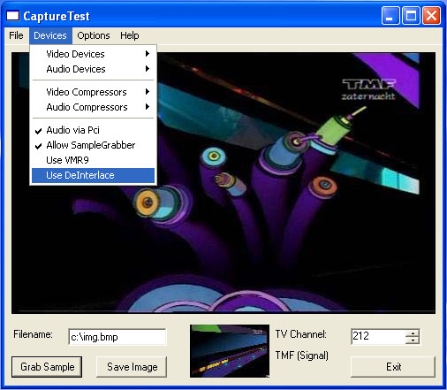Screen dimensions: 447x390
Task: Minimize the CaptureTest window
Action: pyautogui.click(x=390, y=16)
